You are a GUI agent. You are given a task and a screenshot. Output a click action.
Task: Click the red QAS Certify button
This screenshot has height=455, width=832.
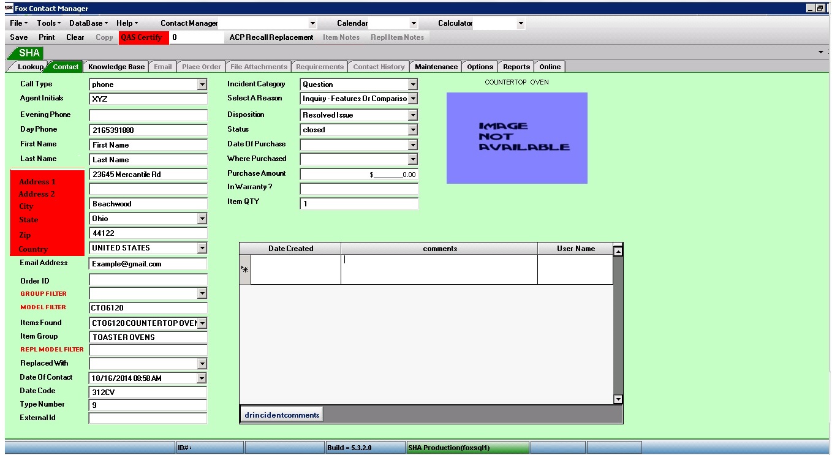[142, 37]
